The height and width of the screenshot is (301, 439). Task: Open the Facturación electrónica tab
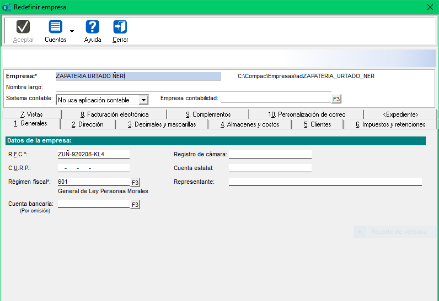[x=114, y=114]
